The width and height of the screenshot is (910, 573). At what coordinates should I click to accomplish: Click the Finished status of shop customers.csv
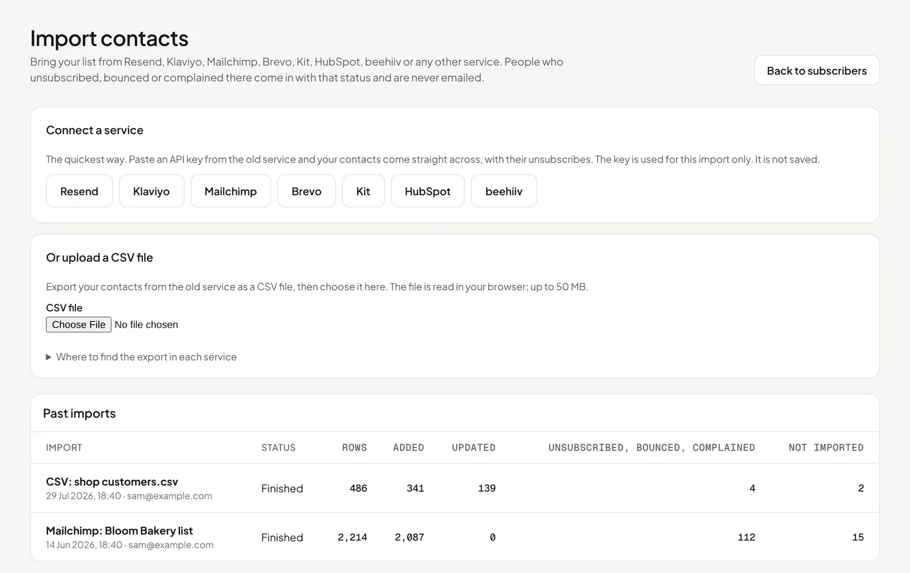282,488
